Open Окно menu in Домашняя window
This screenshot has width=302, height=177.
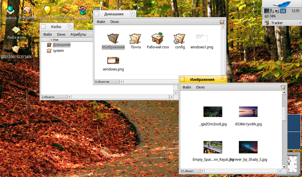pyautogui.click(x=114, y=22)
